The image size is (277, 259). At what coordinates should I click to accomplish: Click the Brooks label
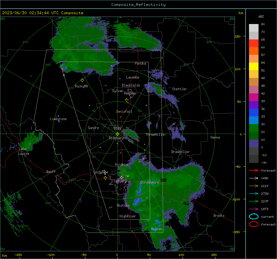[x=219, y=216]
